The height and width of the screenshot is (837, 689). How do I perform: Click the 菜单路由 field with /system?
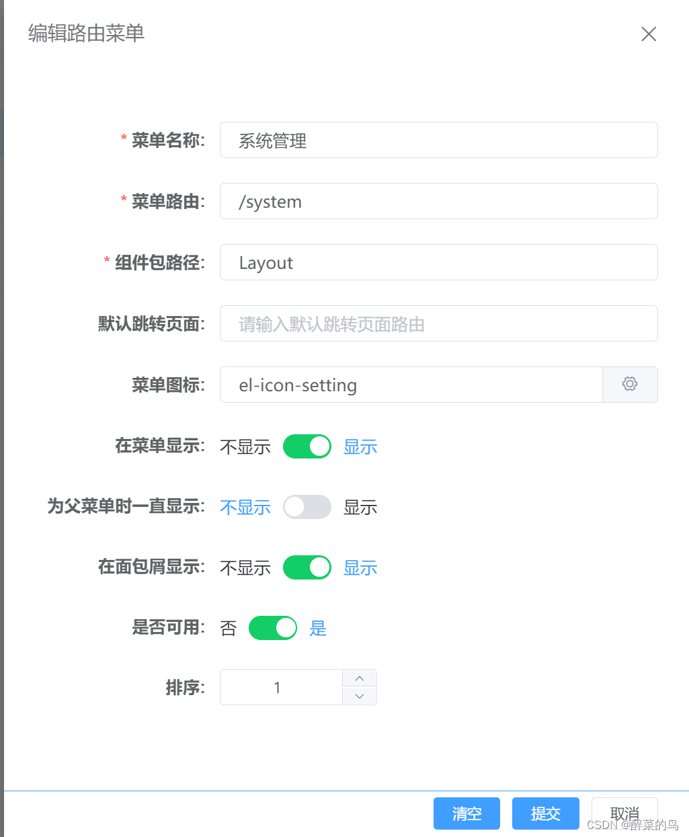(439, 201)
